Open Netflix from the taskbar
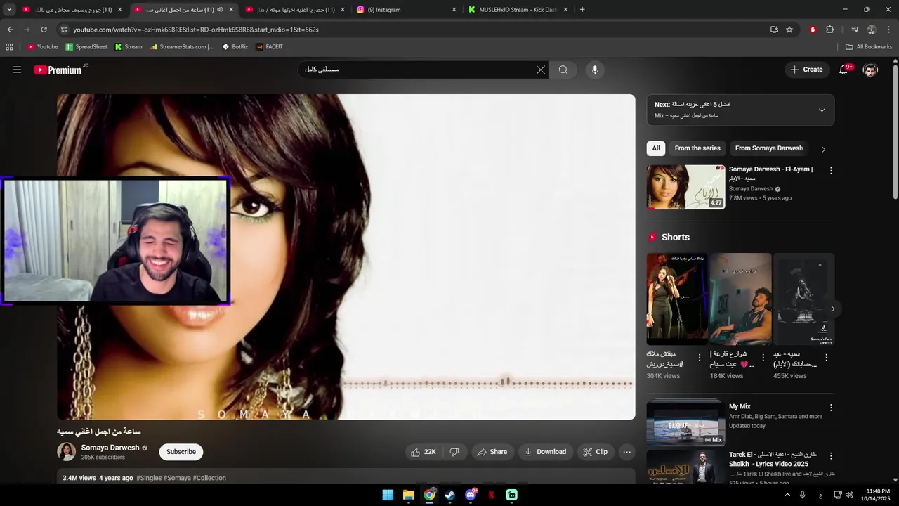 click(491, 495)
